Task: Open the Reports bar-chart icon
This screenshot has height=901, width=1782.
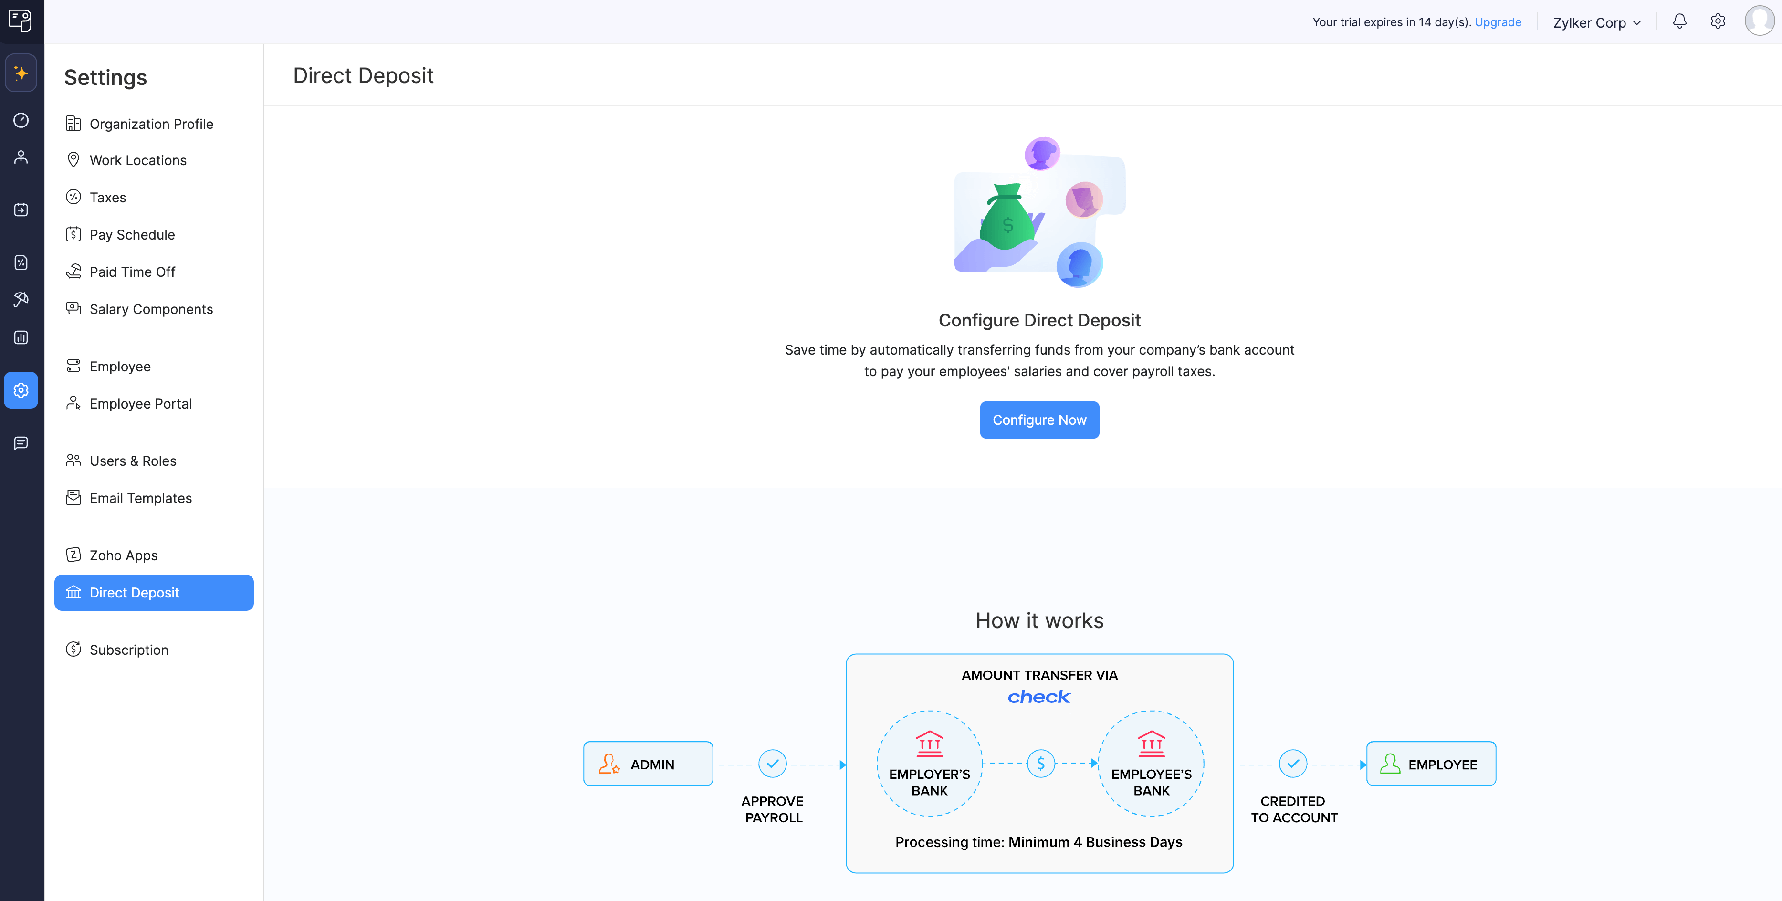Action: pos(21,338)
